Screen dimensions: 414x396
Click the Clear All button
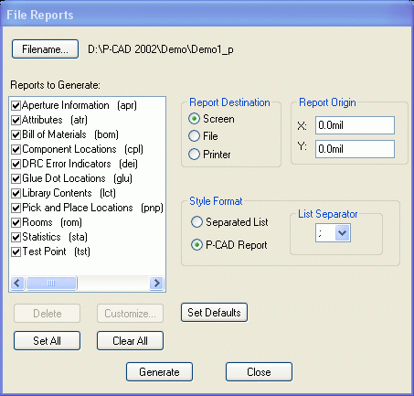(130, 340)
